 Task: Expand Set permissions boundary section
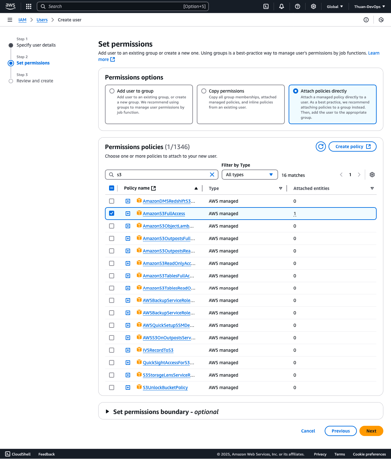pos(107,412)
